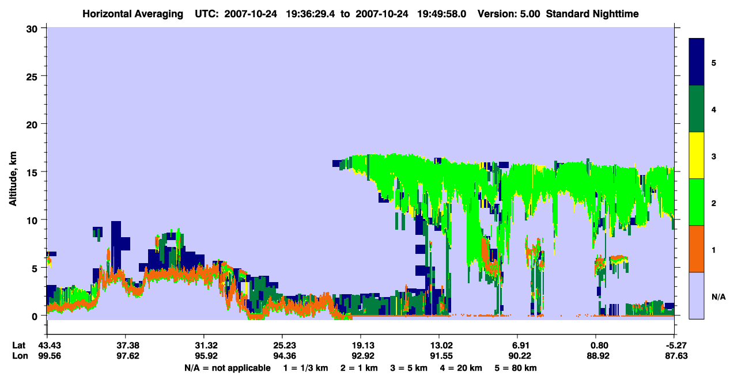Click legend text '1 = 1/3 km'
Screen dimensions: 749x384
306,368
